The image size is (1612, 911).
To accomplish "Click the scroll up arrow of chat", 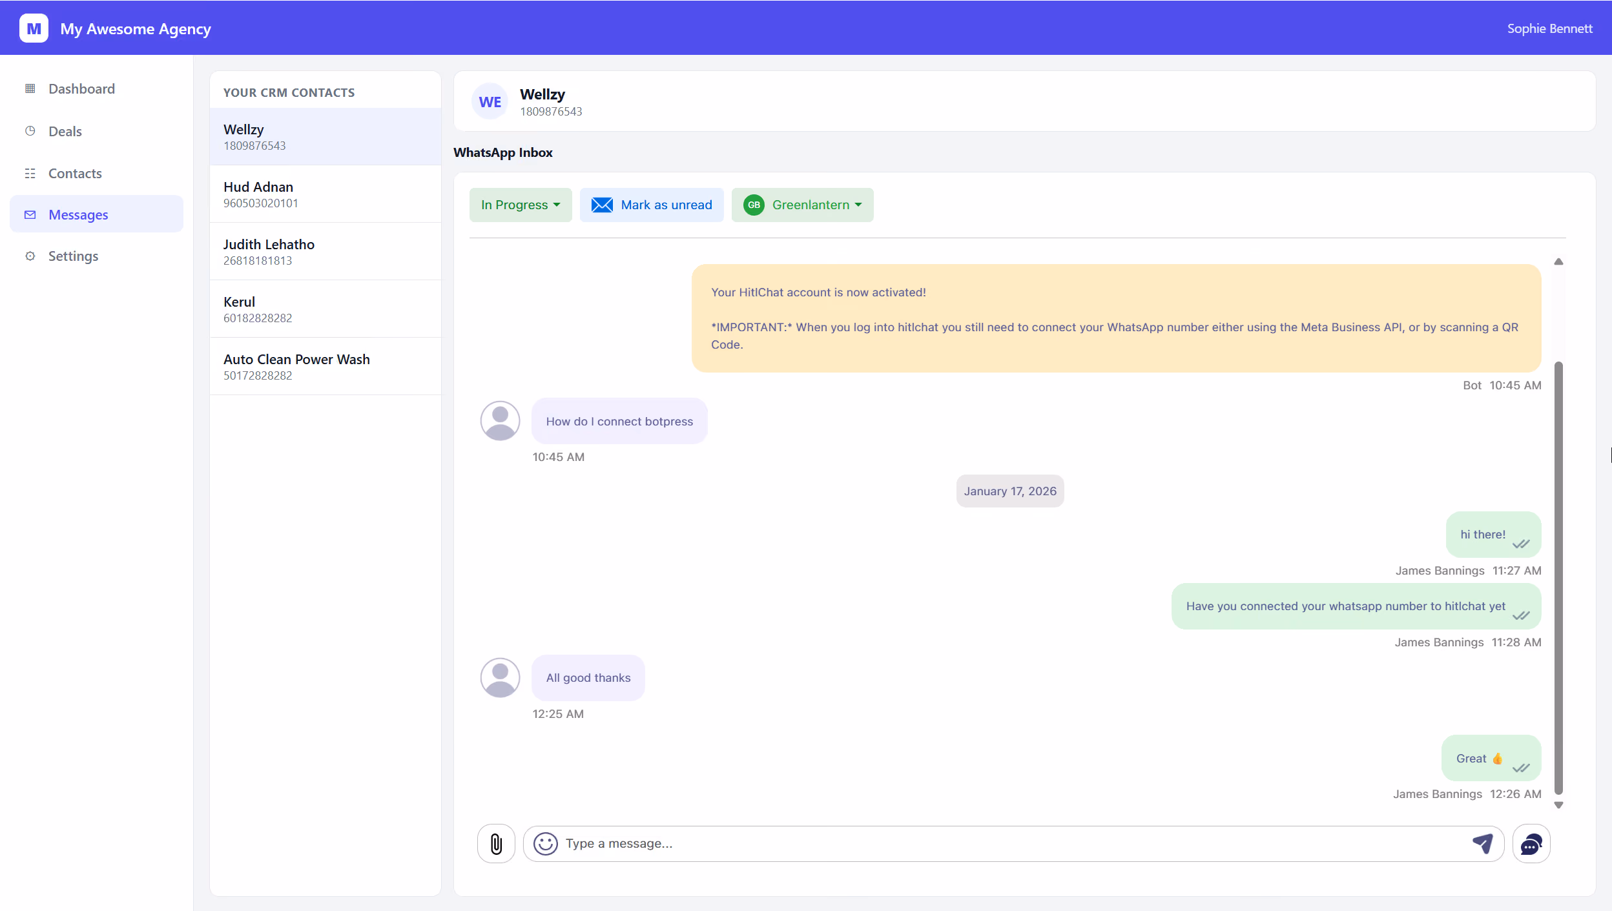I will [1558, 261].
